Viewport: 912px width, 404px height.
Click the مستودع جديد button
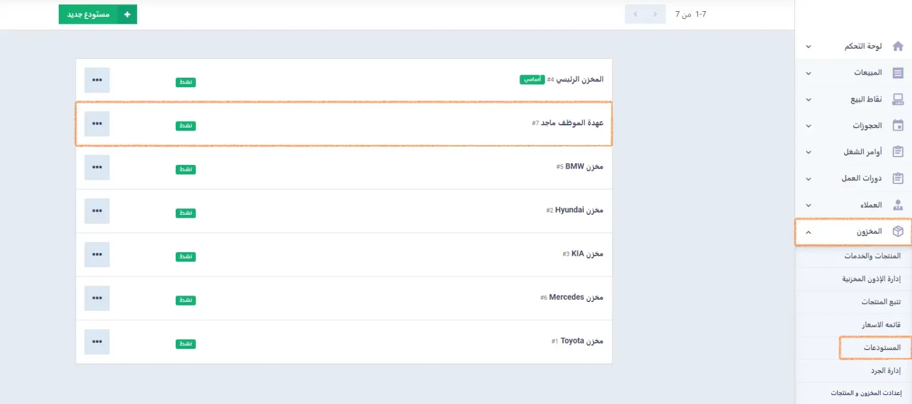pyautogui.click(x=97, y=14)
